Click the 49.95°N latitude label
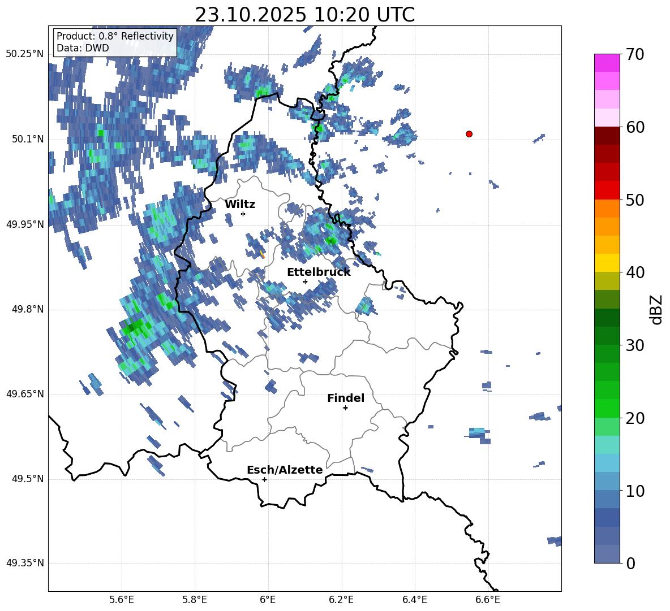 [25, 224]
